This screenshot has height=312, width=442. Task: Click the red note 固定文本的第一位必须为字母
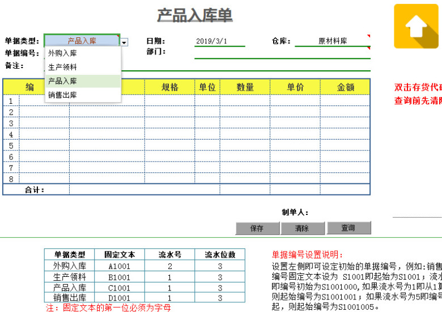click(117, 307)
